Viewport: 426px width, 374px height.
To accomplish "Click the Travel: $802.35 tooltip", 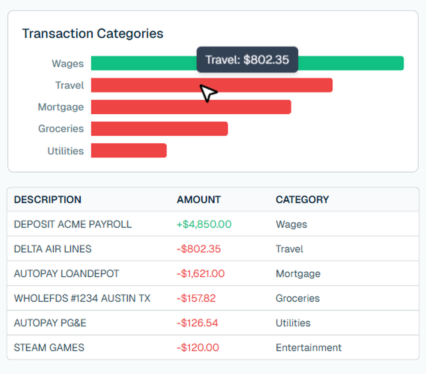I will [247, 60].
